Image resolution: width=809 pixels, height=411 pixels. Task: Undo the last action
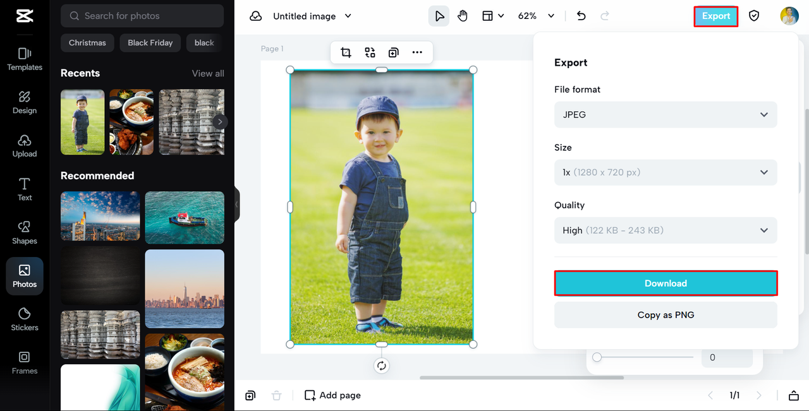coord(581,16)
